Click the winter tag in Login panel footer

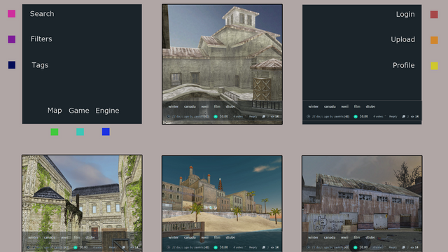coord(313,106)
